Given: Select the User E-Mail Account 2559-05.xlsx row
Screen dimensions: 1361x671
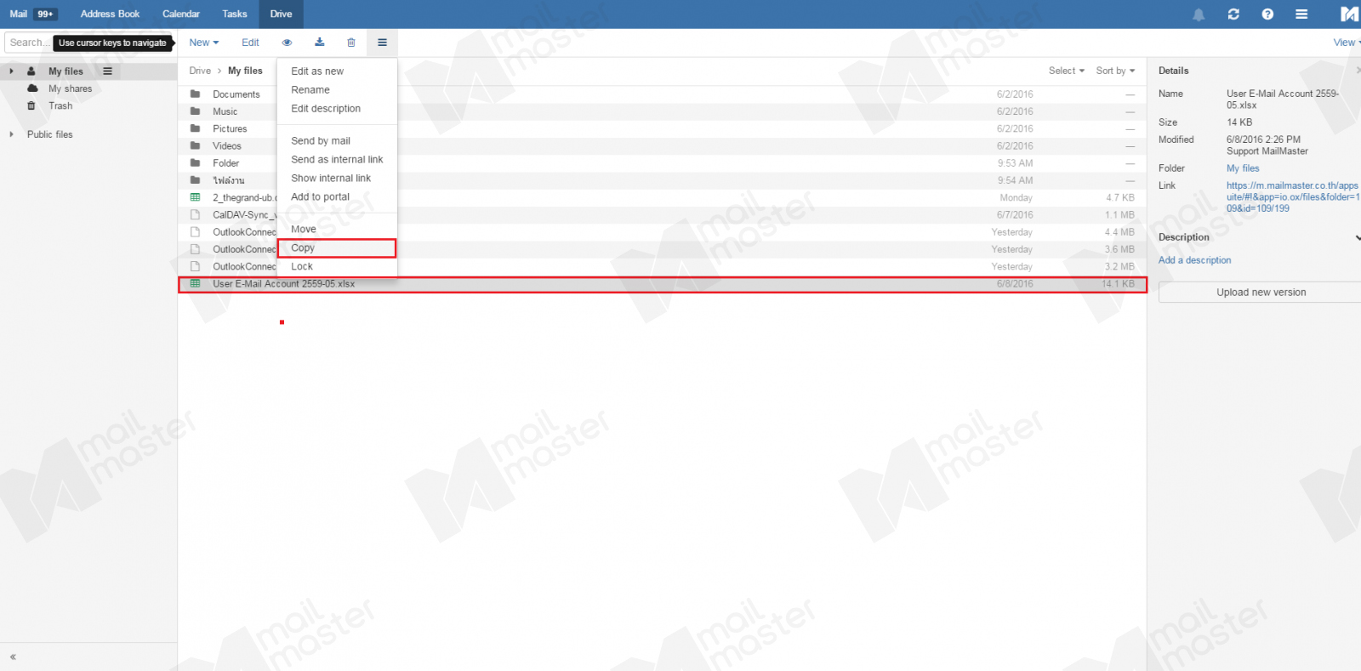Looking at the screenshot, I should [663, 284].
